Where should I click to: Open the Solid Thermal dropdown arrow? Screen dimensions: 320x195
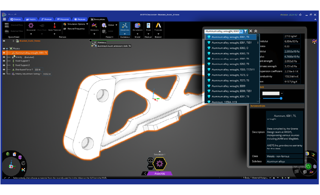click(55, 34)
